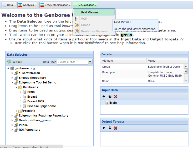This screenshot has height=148, width=193.
Task: Click move up arrow in Output Targets
Action: click(104, 128)
